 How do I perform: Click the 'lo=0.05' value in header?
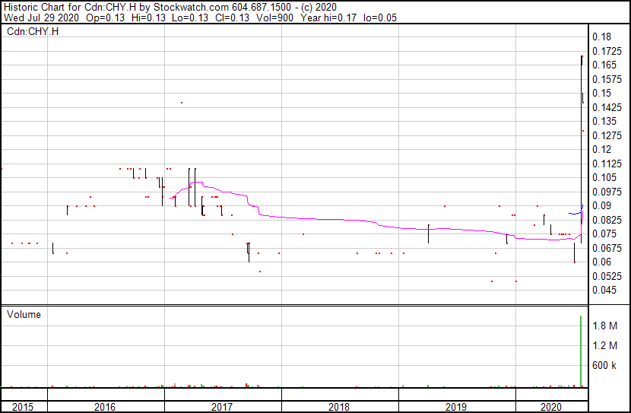[380, 17]
